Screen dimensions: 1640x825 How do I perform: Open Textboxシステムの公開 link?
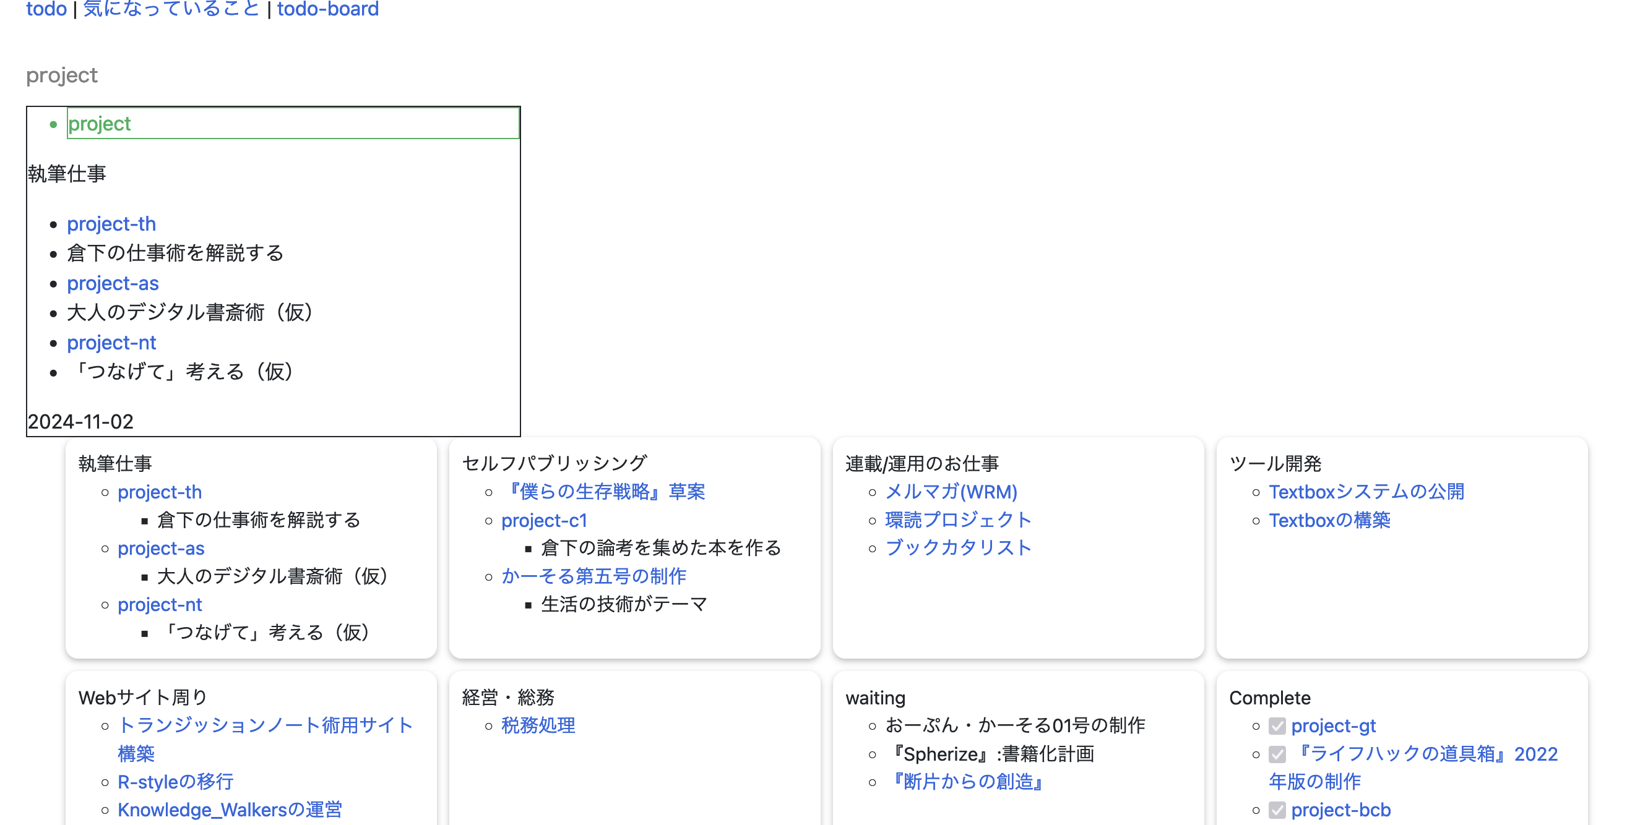[x=1366, y=492]
